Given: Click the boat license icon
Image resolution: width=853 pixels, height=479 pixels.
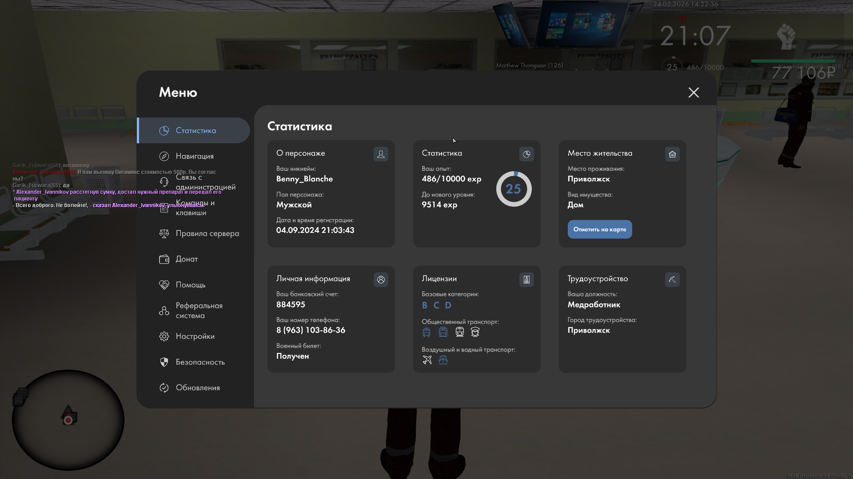Looking at the screenshot, I should point(443,360).
